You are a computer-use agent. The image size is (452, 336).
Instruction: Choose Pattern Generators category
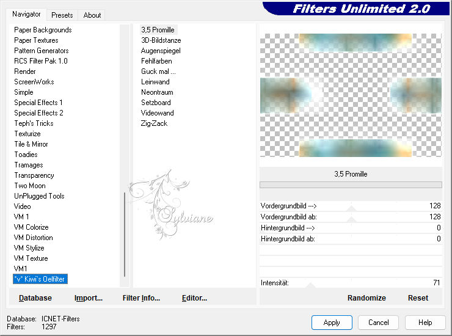coord(42,51)
